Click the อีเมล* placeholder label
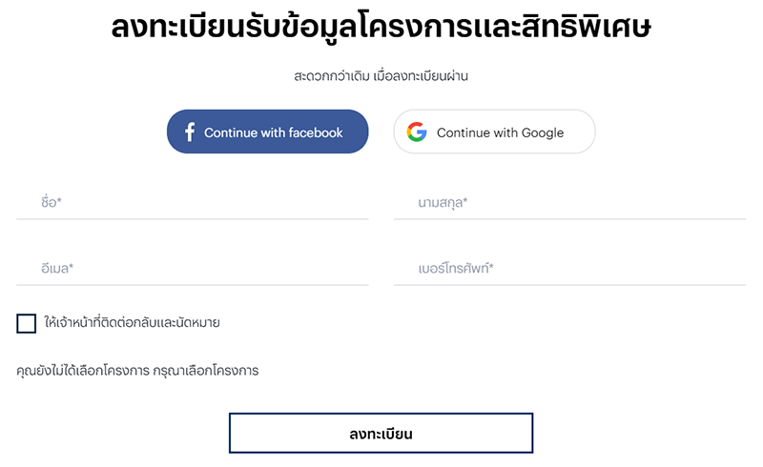Image resolution: width=763 pixels, height=467 pixels. coord(57,269)
